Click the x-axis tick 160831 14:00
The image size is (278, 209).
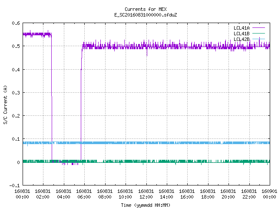coord(166,194)
